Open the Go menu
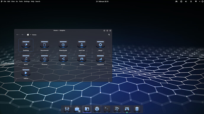 tap(17, 1)
